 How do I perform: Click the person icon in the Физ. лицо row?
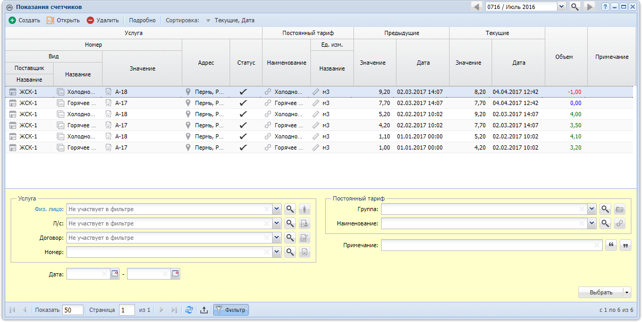[x=305, y=209]
